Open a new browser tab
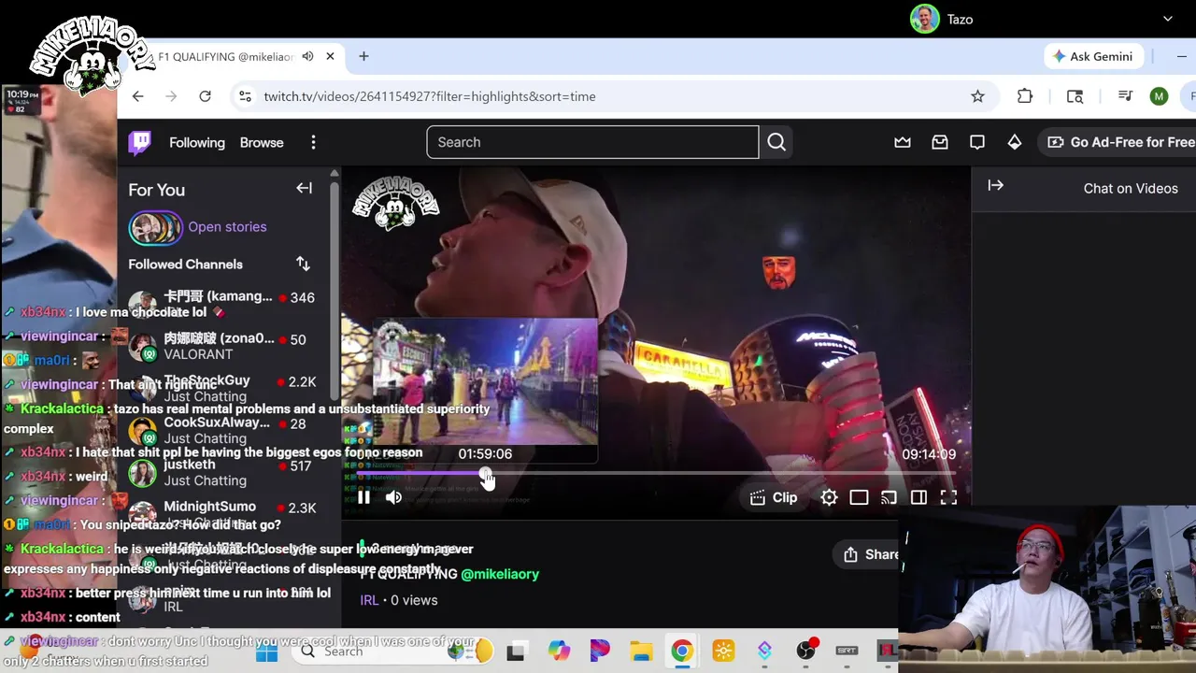 pyautogui.click(x=363, y=56)
